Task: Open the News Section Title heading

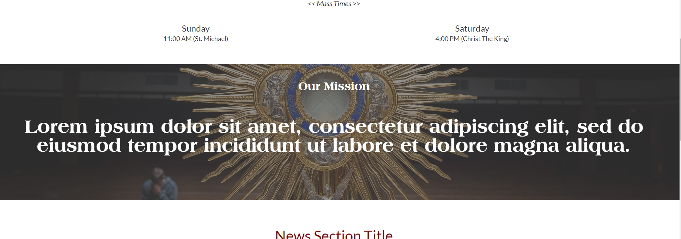Action: 334,234
